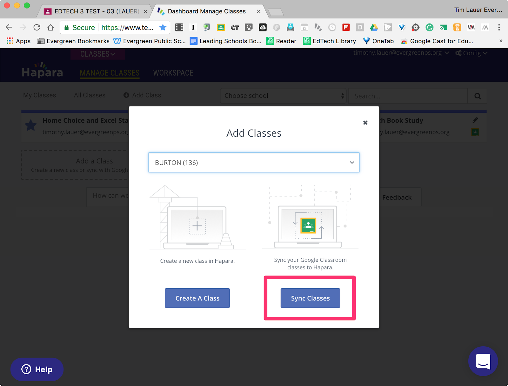Close the EDTECH 3 TEST tab
The height and width of the screenshot is (386, 508).
tap(145, 11)
